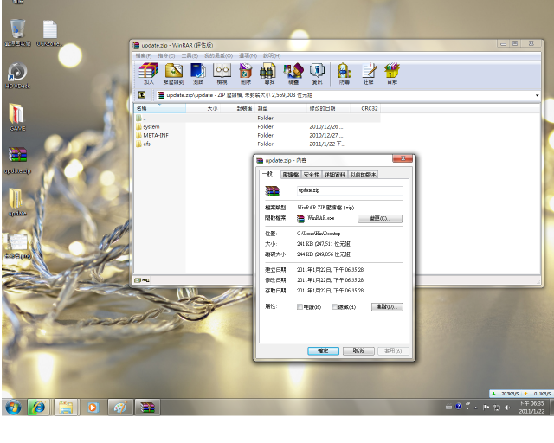Click the drive icon in WinRAR status bar
This screenshot has width=554, height=443.
click(138, 280)
